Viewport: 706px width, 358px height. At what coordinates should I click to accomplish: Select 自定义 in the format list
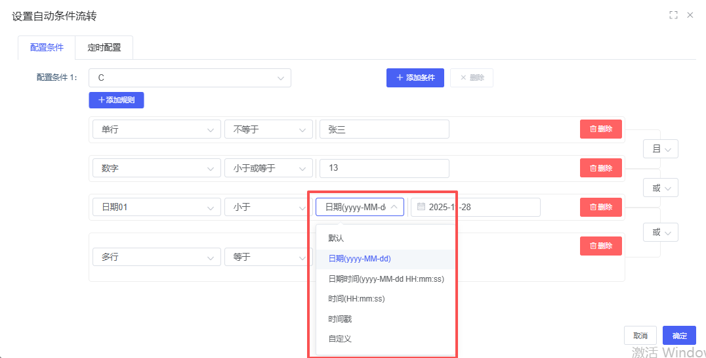pyautogui.click(x=340, y=339)
